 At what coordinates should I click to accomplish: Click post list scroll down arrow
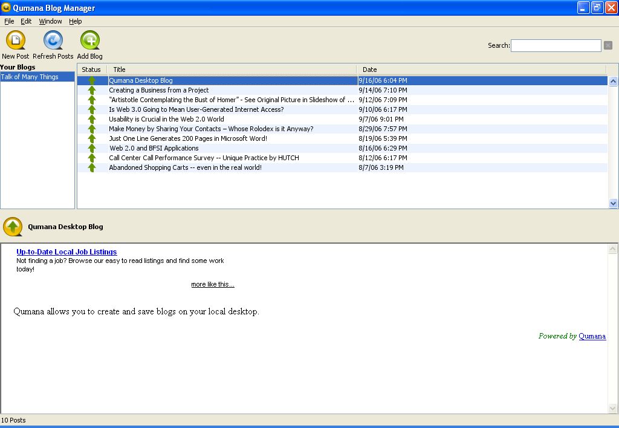coord(613,204)
